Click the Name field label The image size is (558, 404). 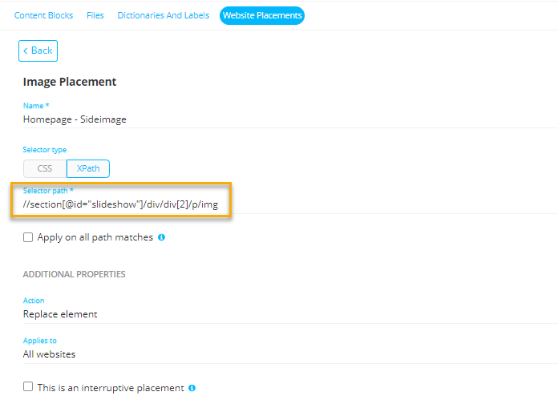click(x=36, y=106)
